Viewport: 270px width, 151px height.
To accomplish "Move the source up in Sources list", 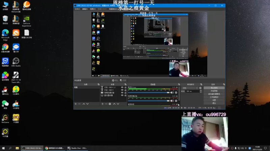I will coord(114,104).
